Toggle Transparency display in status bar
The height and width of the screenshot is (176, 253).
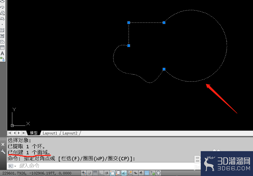tap(147, 173)
